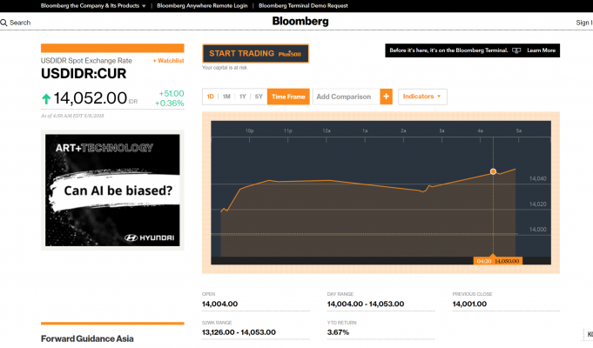Click Learn More in the terminal banner
The image size is (593, 348).
[x=541, y=50]
